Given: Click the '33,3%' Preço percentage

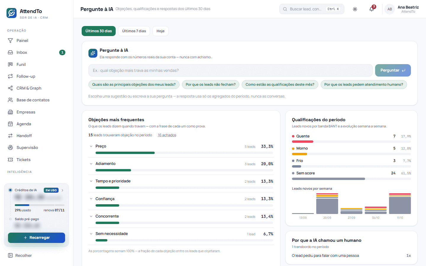Looking at the screenshot, I should [267, 147].
